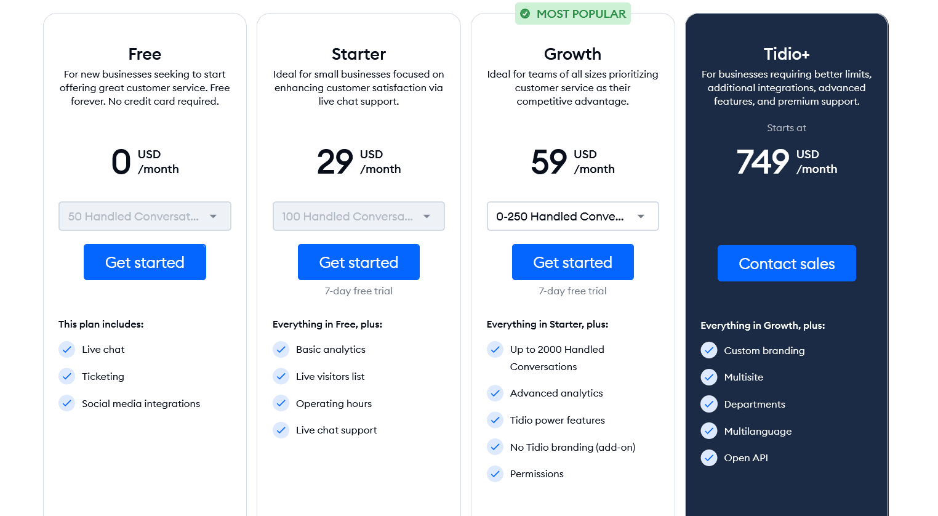Click the checkmark icon beside Advanced analytics
This screenshot has height=516, width=938.
(x=495, y=393)
